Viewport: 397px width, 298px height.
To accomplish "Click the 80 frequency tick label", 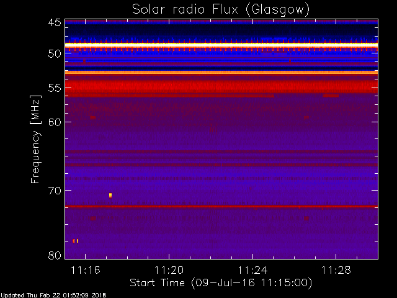I will pyautogui.click(x=55, y=255).
